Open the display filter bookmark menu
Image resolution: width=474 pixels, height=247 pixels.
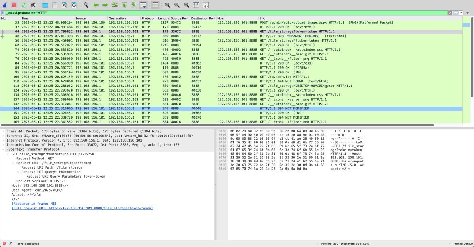[x=3, y=13]
